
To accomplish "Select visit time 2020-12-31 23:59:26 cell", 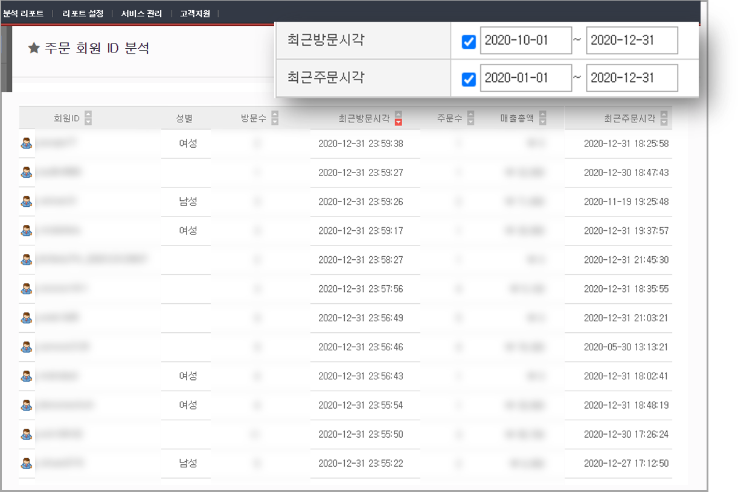I will 361,202.
